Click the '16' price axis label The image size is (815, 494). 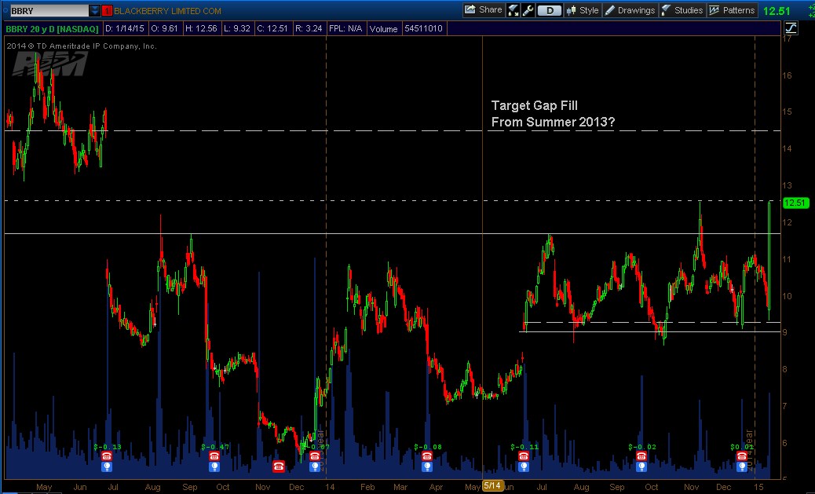pos(787,75)
